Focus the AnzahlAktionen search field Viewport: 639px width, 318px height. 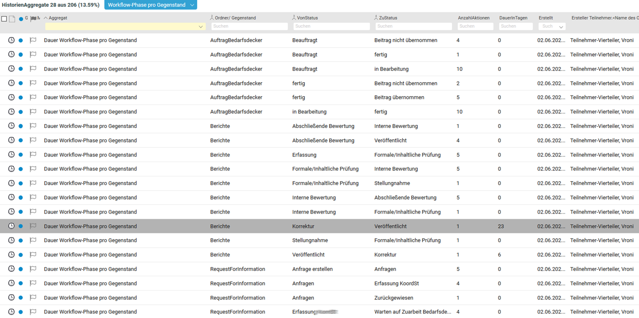point(476,26)
